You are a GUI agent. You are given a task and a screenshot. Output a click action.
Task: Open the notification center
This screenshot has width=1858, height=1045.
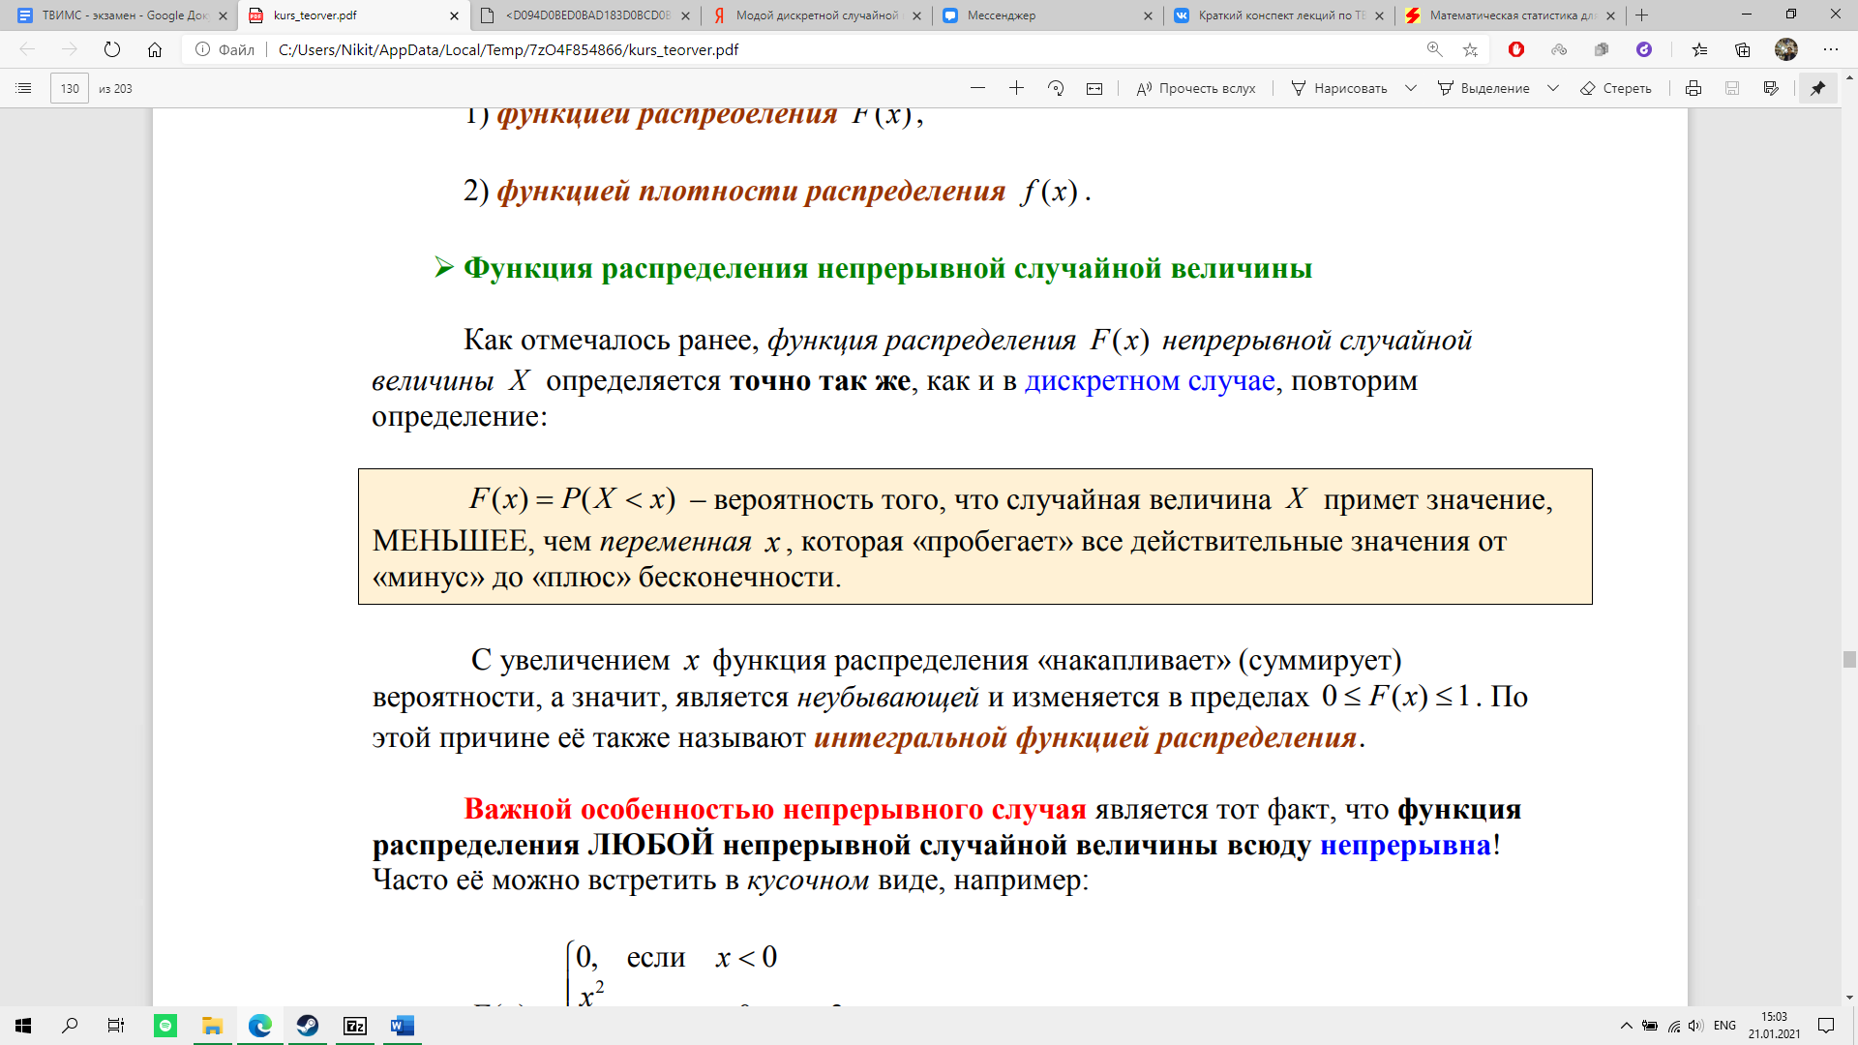[1826, 1026]
